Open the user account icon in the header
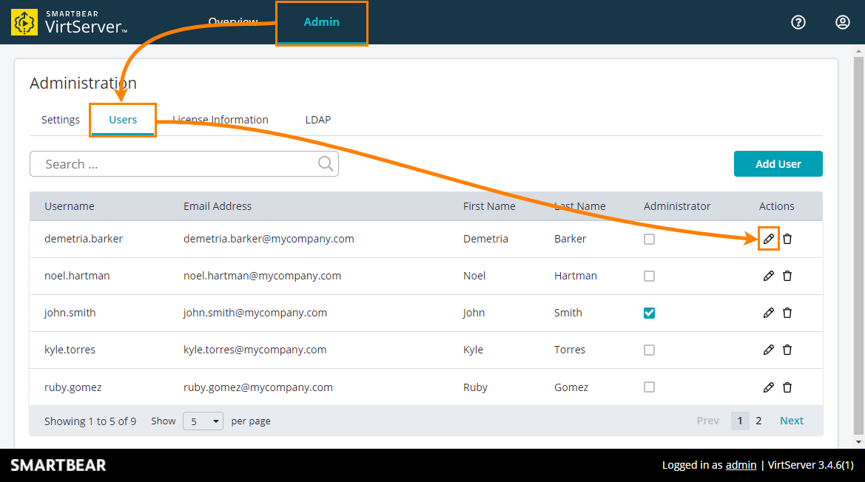The image size is (865, 482). click(842, 22)
